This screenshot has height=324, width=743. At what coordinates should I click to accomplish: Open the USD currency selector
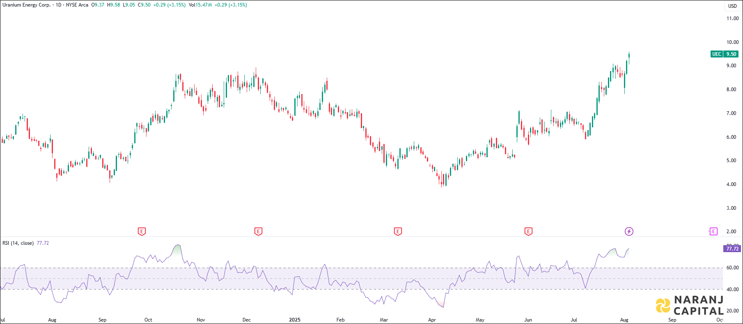coord(732,6)
